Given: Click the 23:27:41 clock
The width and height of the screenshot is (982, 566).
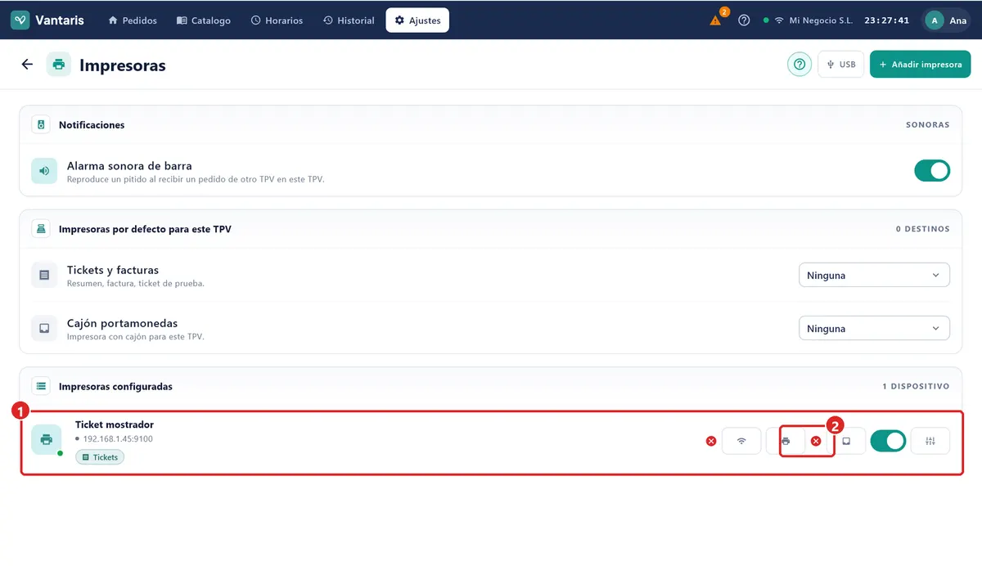Looking at the screenshot, I should (x=887, y=20).
